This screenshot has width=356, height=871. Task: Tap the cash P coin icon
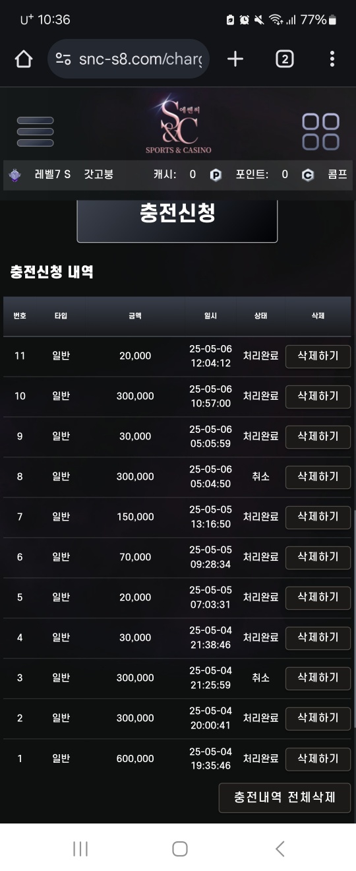216,175
